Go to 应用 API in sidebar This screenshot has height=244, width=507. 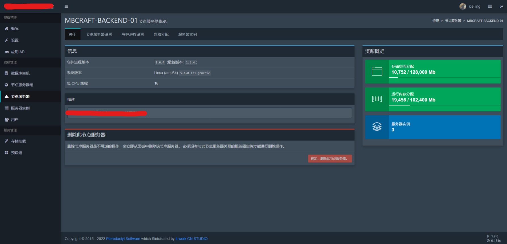coord(18,52)
